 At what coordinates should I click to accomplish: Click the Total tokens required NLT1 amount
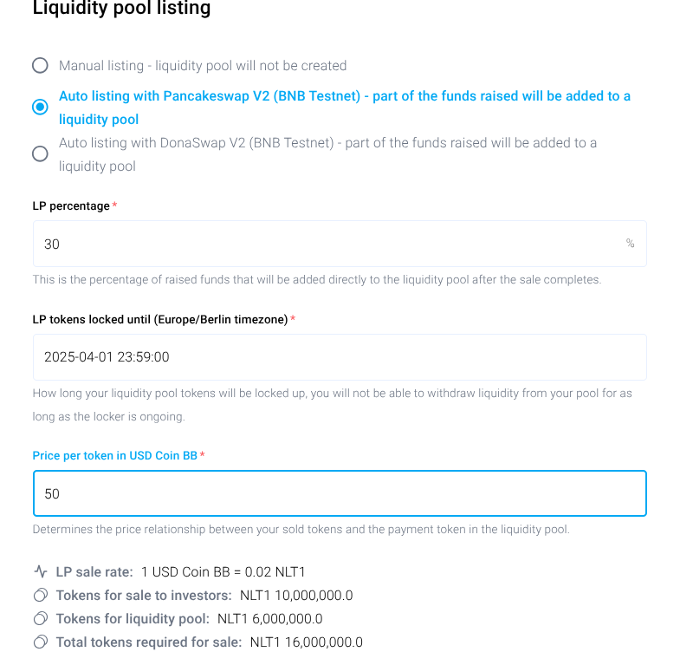pyautogui.click(x=306, y=642)
